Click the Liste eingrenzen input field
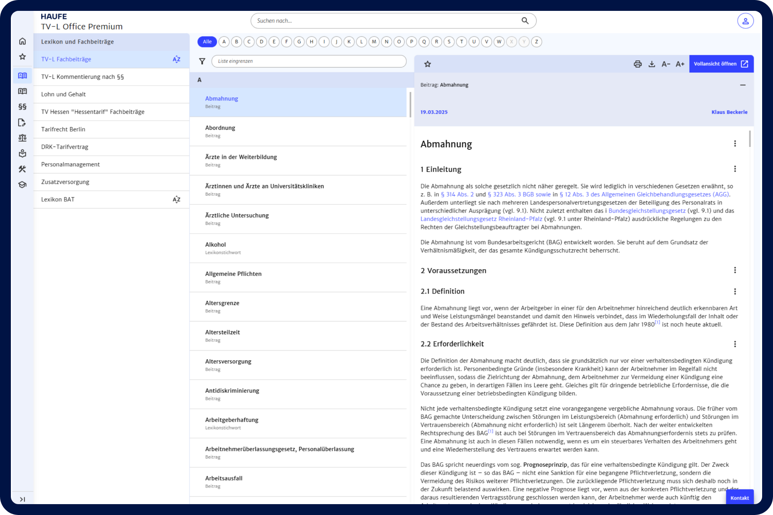Viewport: 773px width, 515px height. pyautogui.click(x=309, y=61)
